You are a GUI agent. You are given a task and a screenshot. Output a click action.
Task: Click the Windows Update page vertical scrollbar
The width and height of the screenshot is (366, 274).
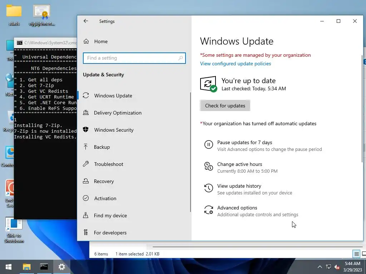tap(362, 109)
